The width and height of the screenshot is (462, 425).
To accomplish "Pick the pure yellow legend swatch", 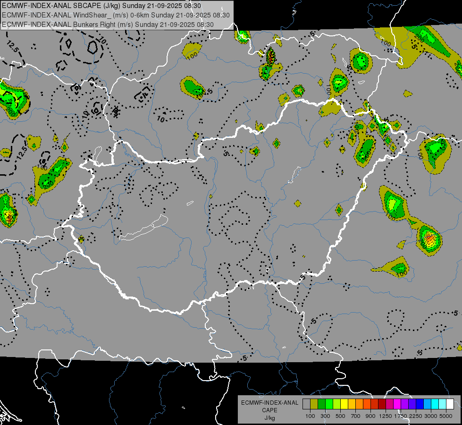I will click(x=344, y=404).
